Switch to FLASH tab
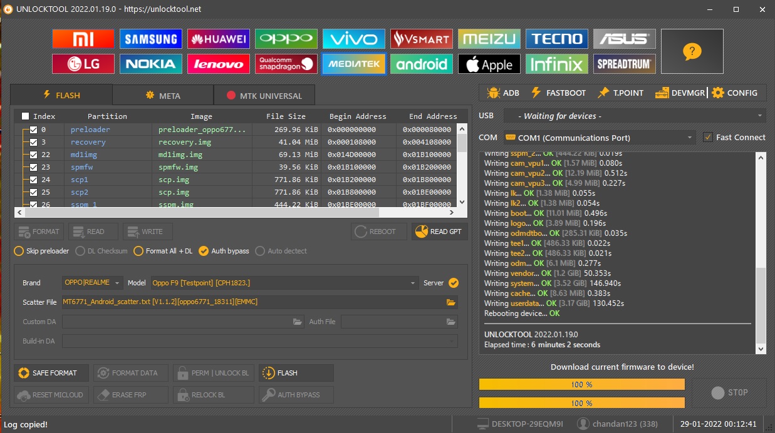The height and width of the screenshot is (433, 775). tap(61, 95)
